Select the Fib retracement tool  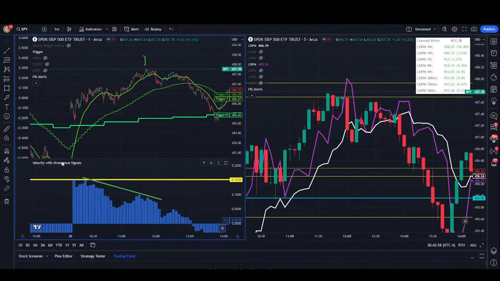[x=7, y=60]
